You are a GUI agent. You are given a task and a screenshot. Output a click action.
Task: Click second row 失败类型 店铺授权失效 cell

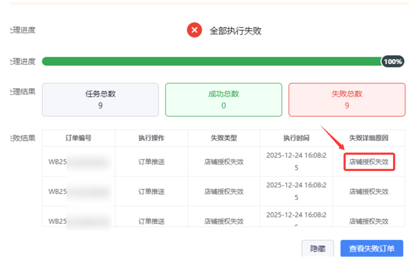click(x=224, y=192)
